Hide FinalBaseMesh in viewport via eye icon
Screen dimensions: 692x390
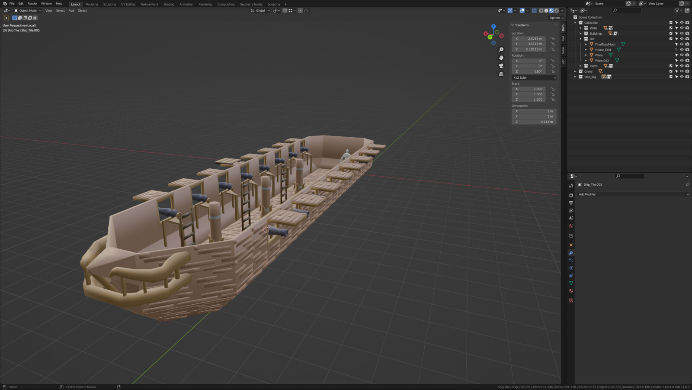click(682, 44)
